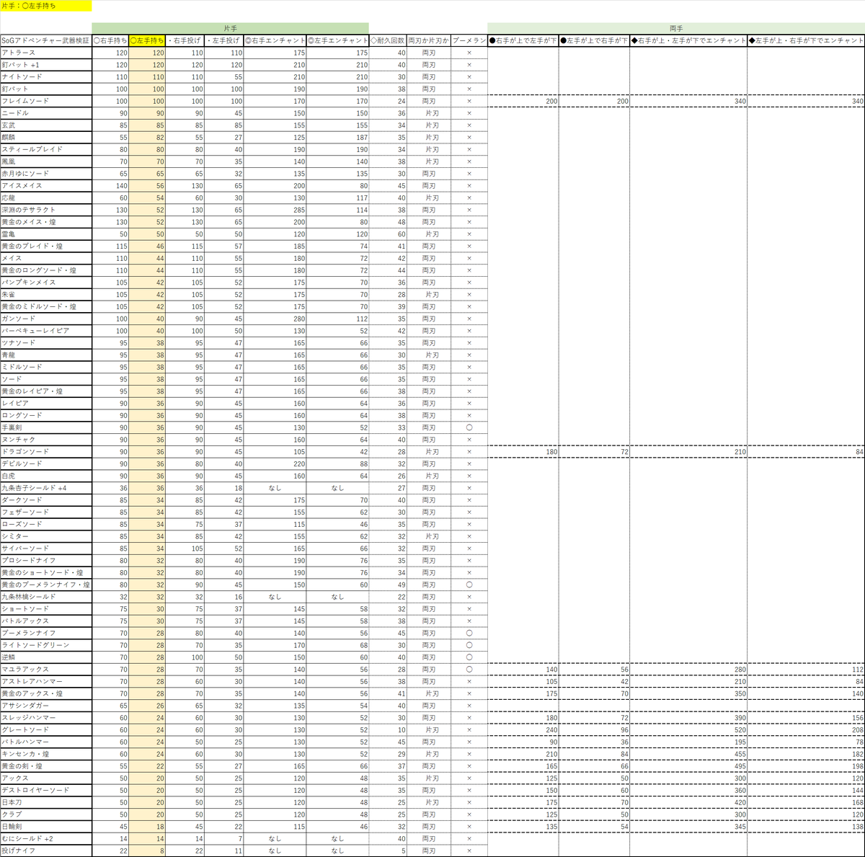Screen dimensions: 865x857
Task: Click the ●左手が上で右手が下 header
Action: [594, 40]
